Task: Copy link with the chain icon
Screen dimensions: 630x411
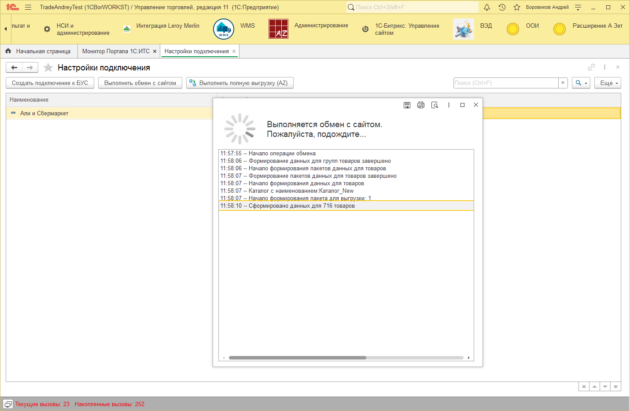Action: click(591, 67)
